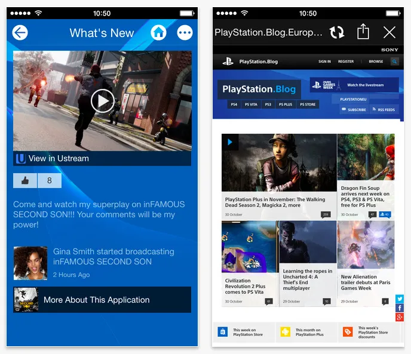Tap the share icon in browser bar

click(363, 32)
